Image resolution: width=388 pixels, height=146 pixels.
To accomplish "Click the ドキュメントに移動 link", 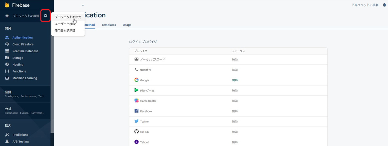I will point(365,5).
